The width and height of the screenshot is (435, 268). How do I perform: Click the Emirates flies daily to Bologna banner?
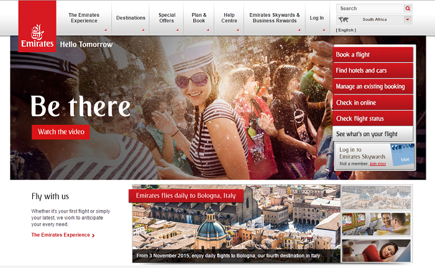(x=186, y=196)
